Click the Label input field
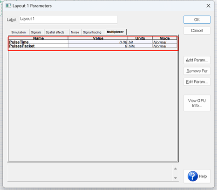 (x=68, y=20)
